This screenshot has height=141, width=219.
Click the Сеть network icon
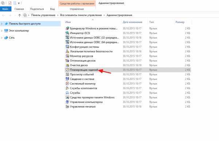(6, 37)
